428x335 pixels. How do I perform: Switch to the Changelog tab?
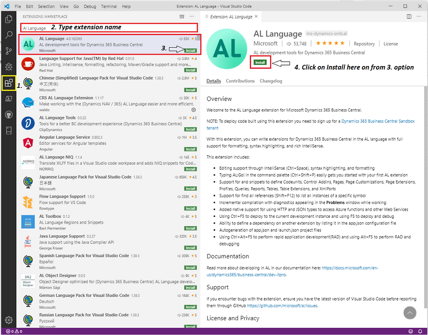coord(271,81)
